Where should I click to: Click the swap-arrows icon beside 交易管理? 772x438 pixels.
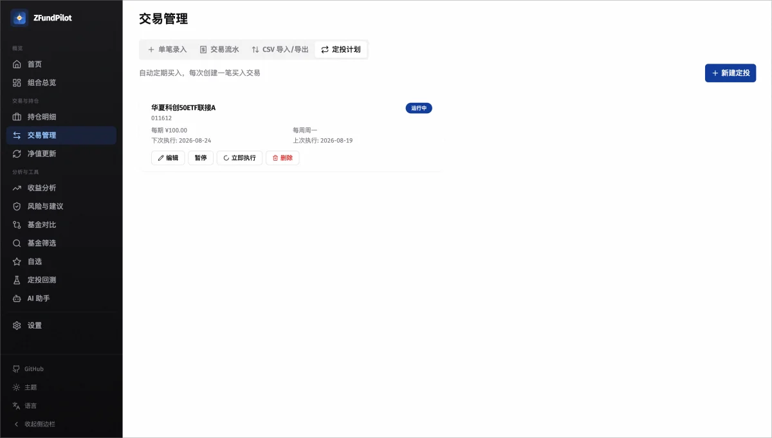[17, 135]
